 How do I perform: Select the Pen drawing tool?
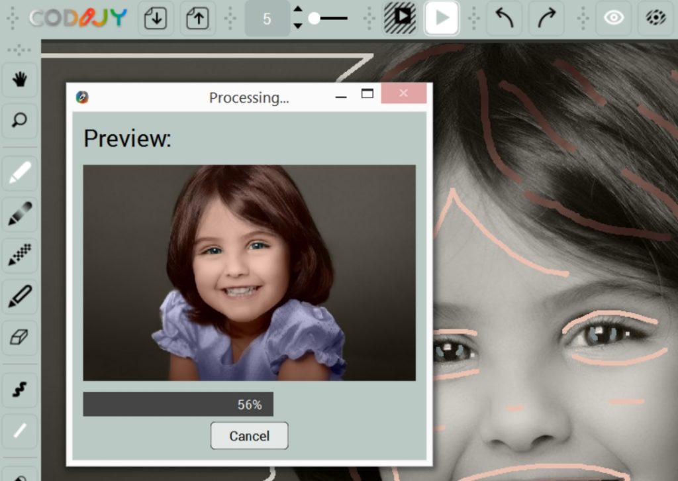click(x=19, y=297)
